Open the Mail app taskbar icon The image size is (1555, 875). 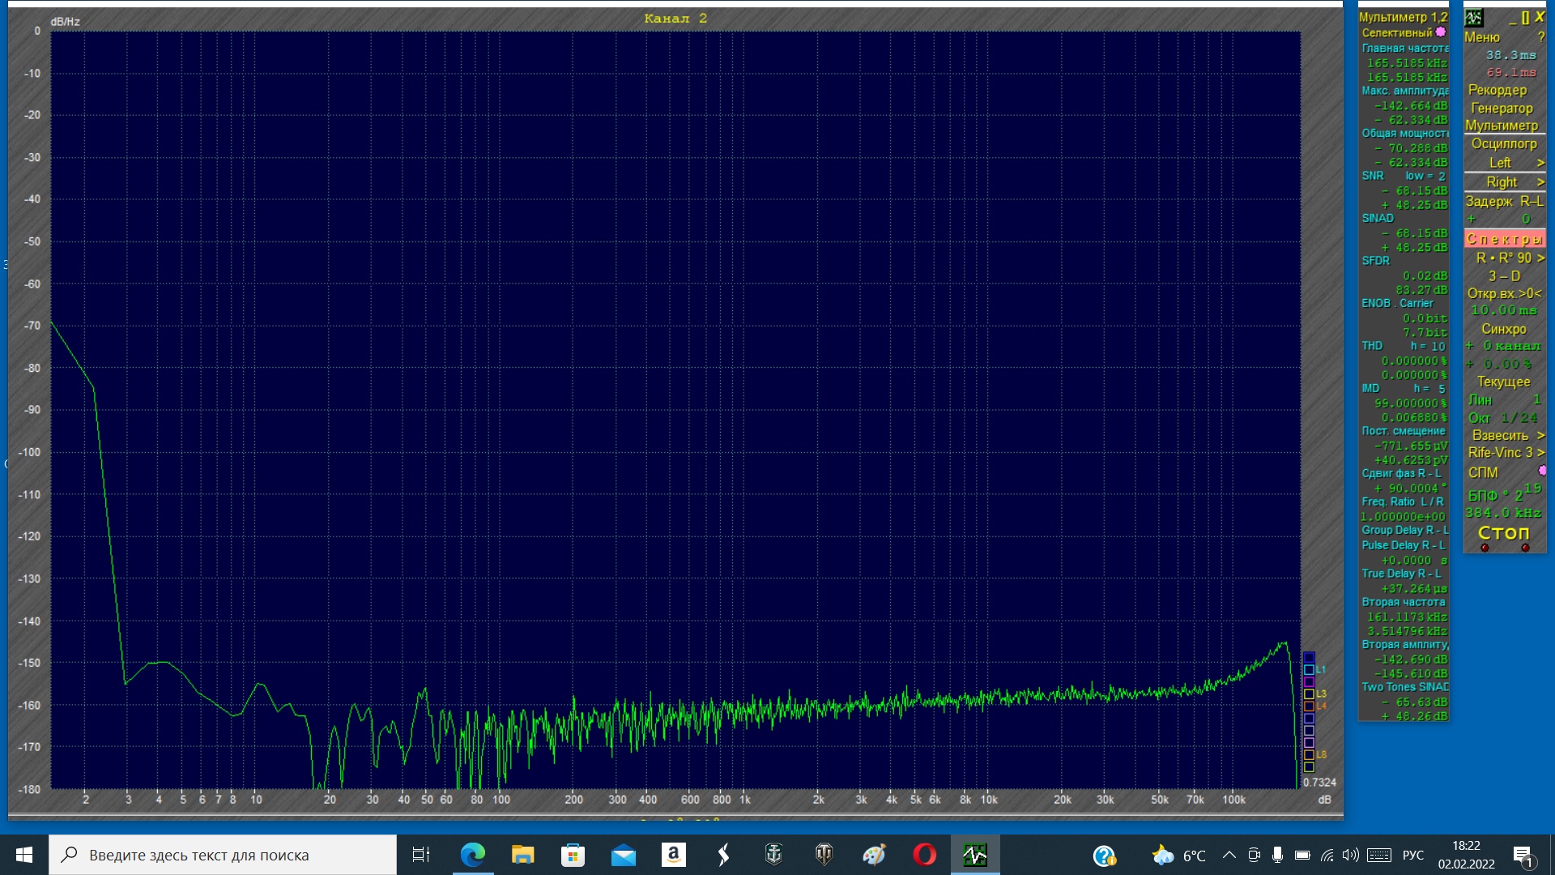623,855
